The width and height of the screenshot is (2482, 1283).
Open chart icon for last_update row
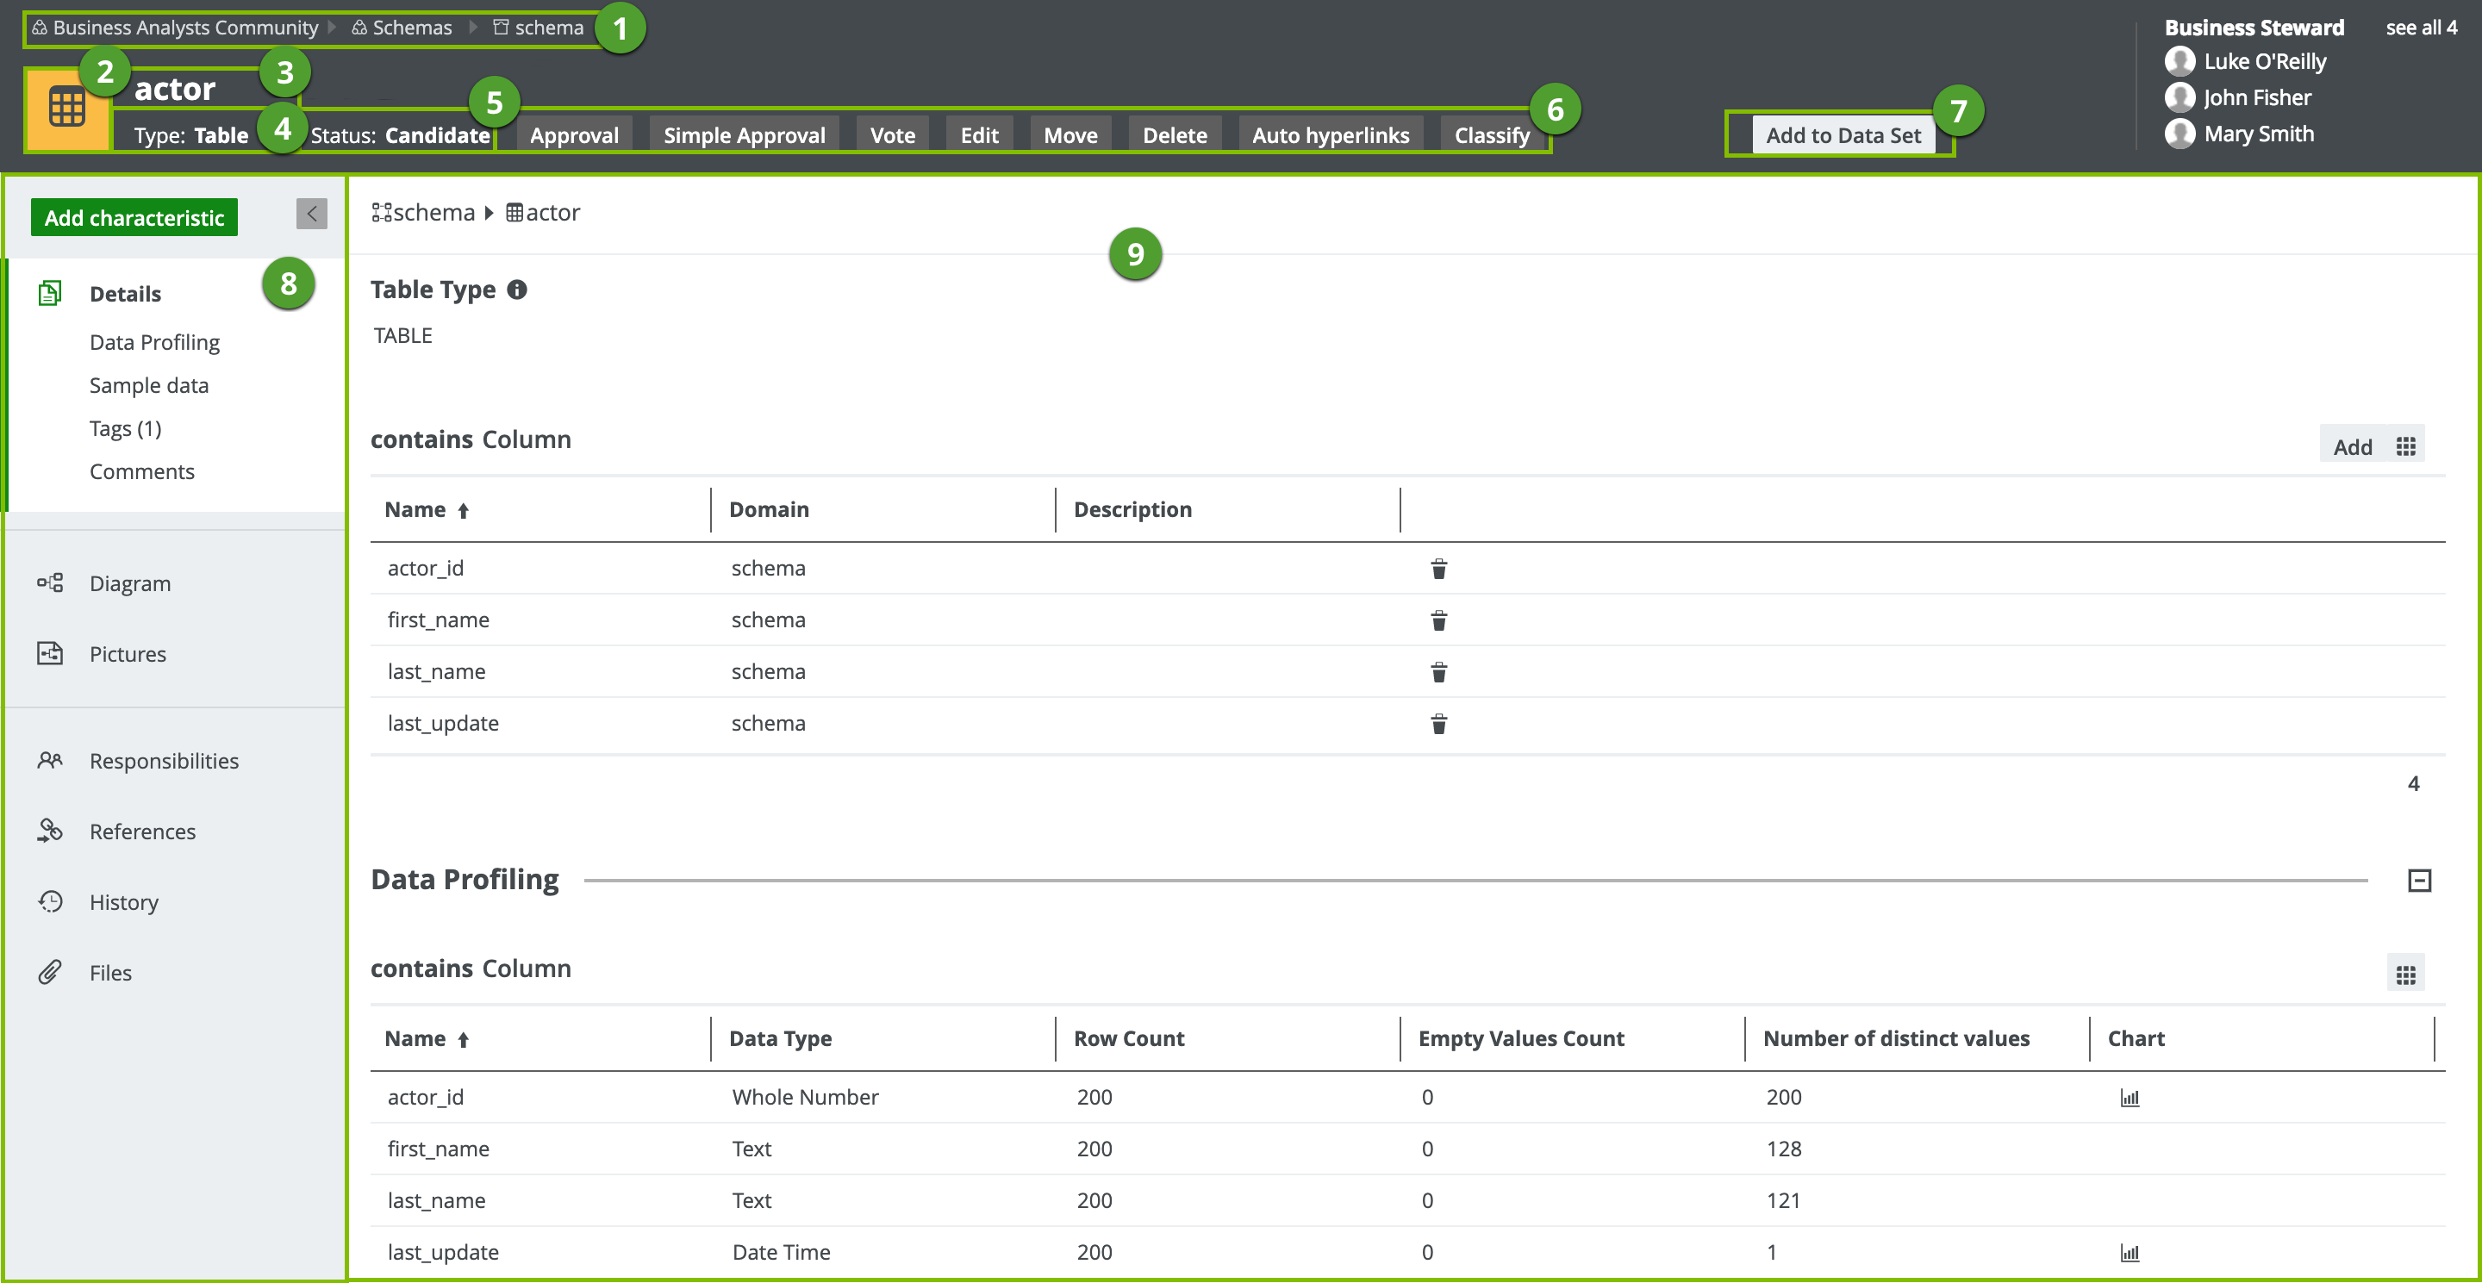(x=2129, y=1253)
